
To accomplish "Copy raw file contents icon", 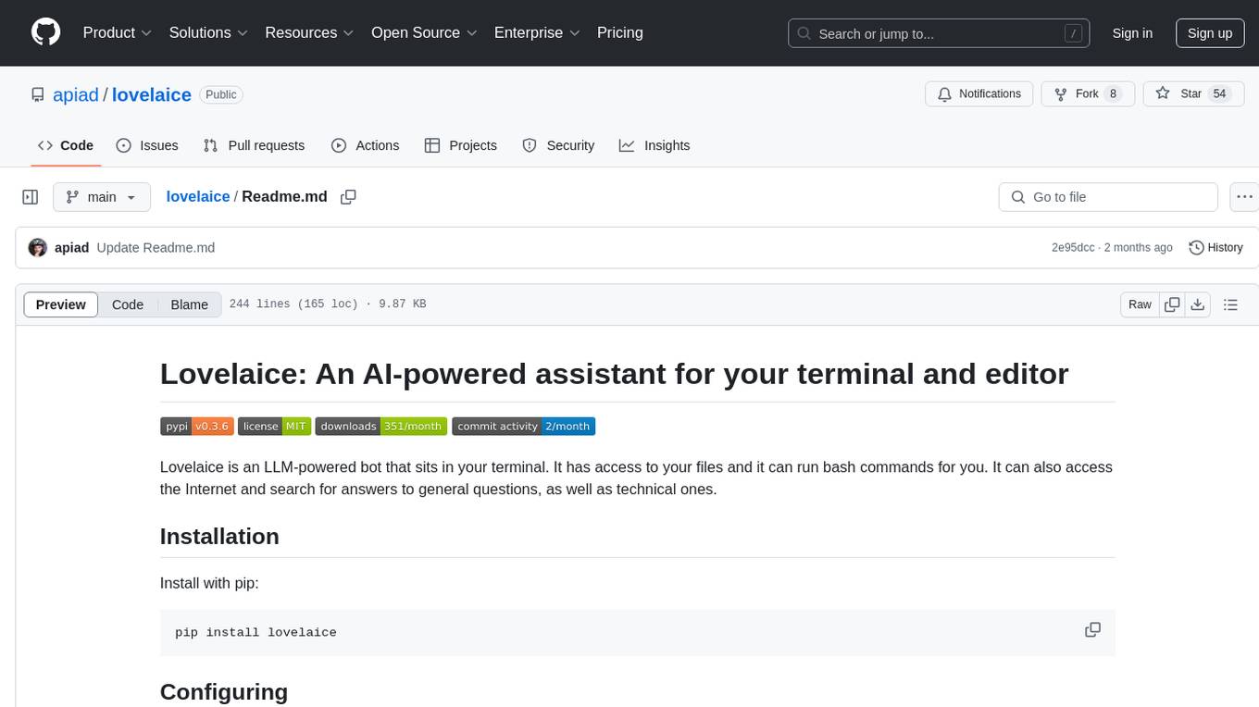I will (1172, 304).
